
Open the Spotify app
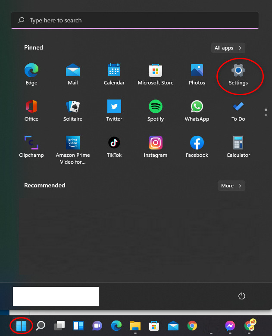156,110
